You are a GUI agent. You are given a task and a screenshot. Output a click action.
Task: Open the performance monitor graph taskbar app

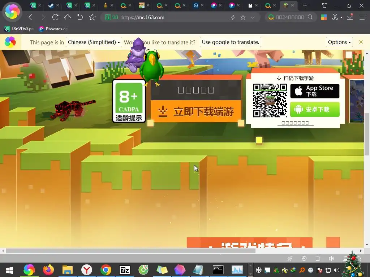[237, 270]
